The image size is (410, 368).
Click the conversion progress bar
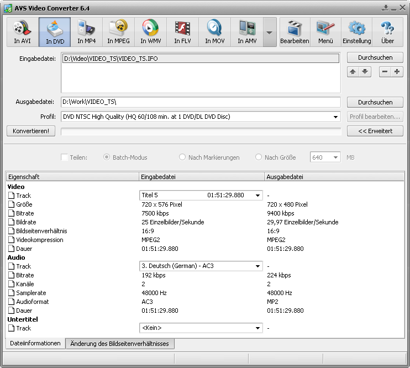coord(201,132)
